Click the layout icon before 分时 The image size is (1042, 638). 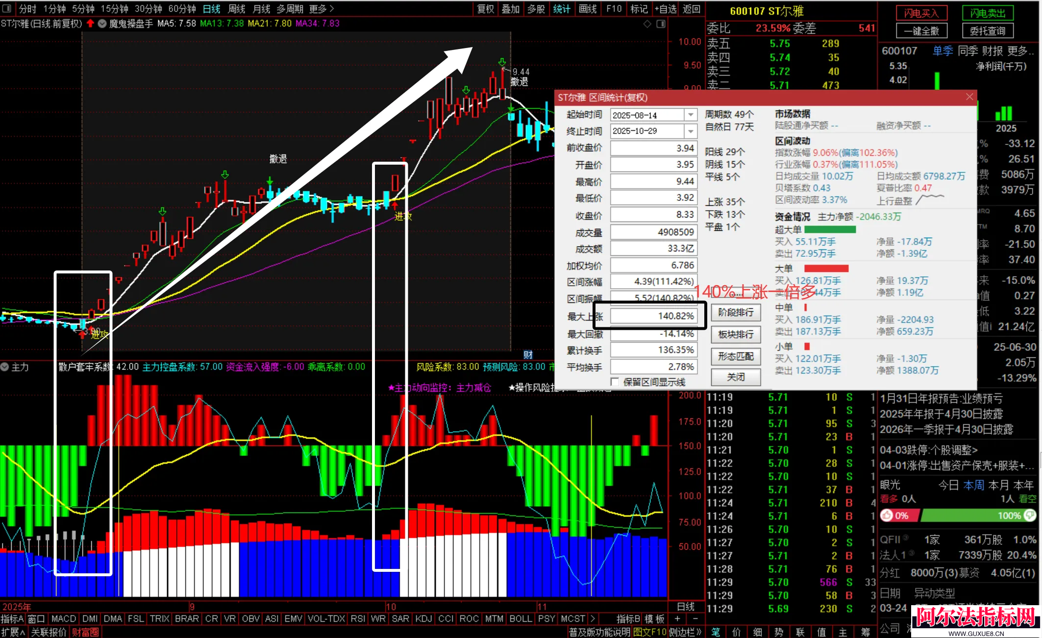tap(7, 8)
